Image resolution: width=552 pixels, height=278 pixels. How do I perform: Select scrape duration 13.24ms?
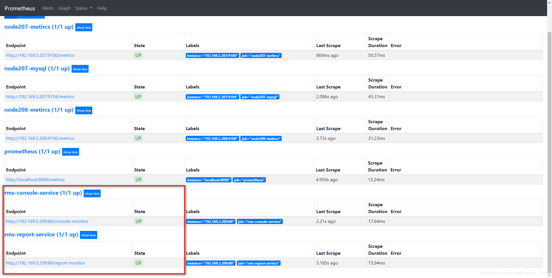point(376,180)
